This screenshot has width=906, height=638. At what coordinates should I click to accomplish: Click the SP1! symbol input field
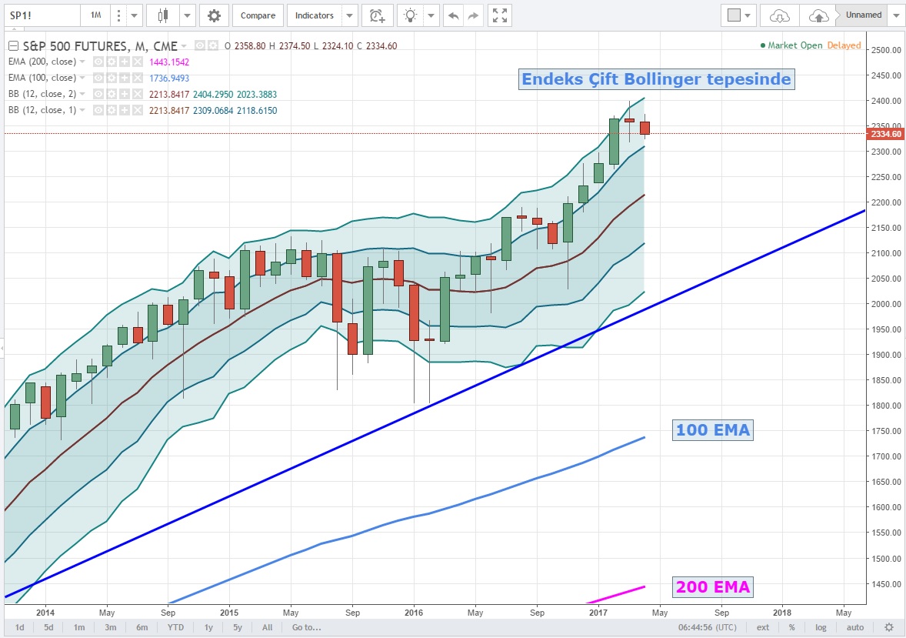(38, 15)
